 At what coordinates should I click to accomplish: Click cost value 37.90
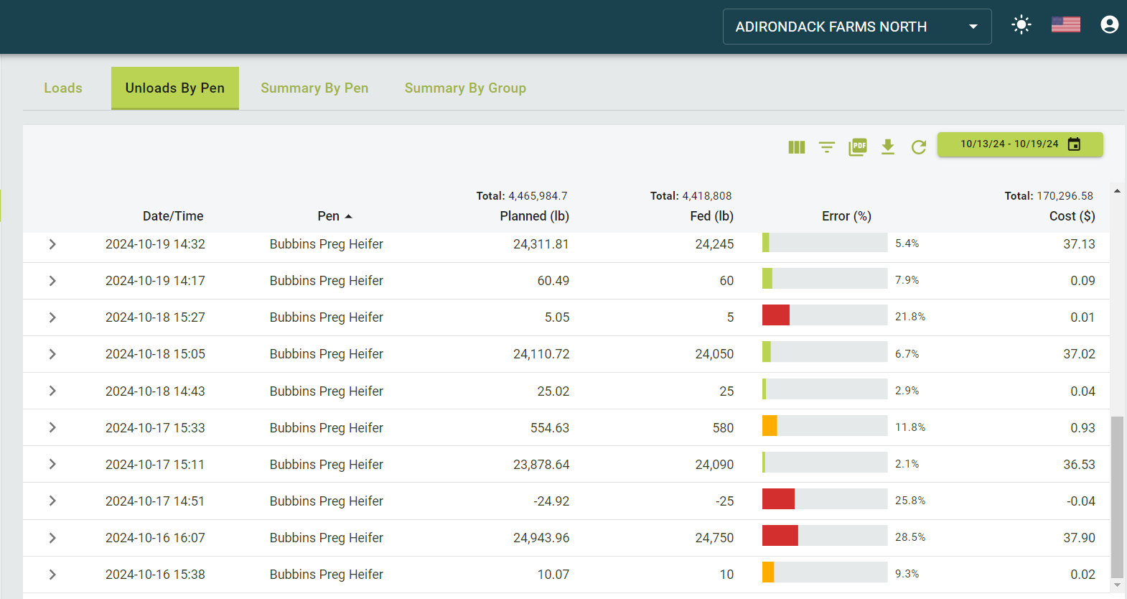coord(1079,538)
